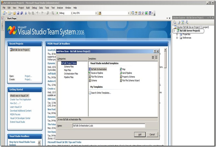Click the Show All Files icon

pos(179,22)
